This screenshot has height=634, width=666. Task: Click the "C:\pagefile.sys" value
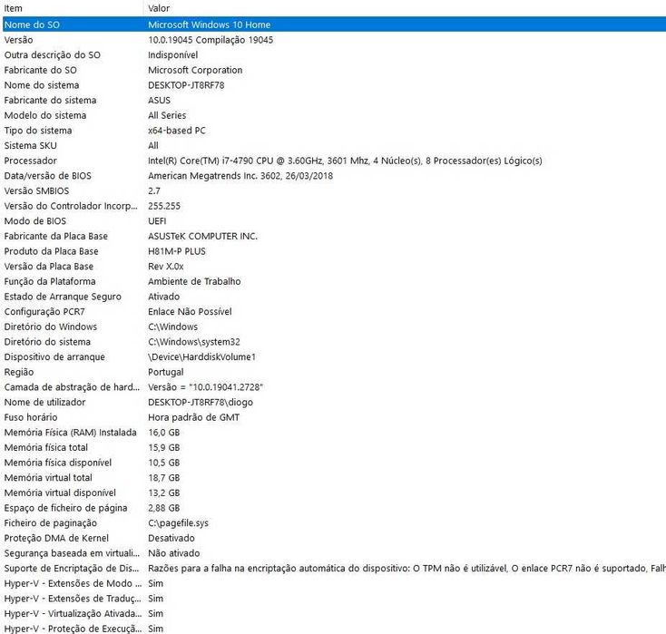coord(179,522)
